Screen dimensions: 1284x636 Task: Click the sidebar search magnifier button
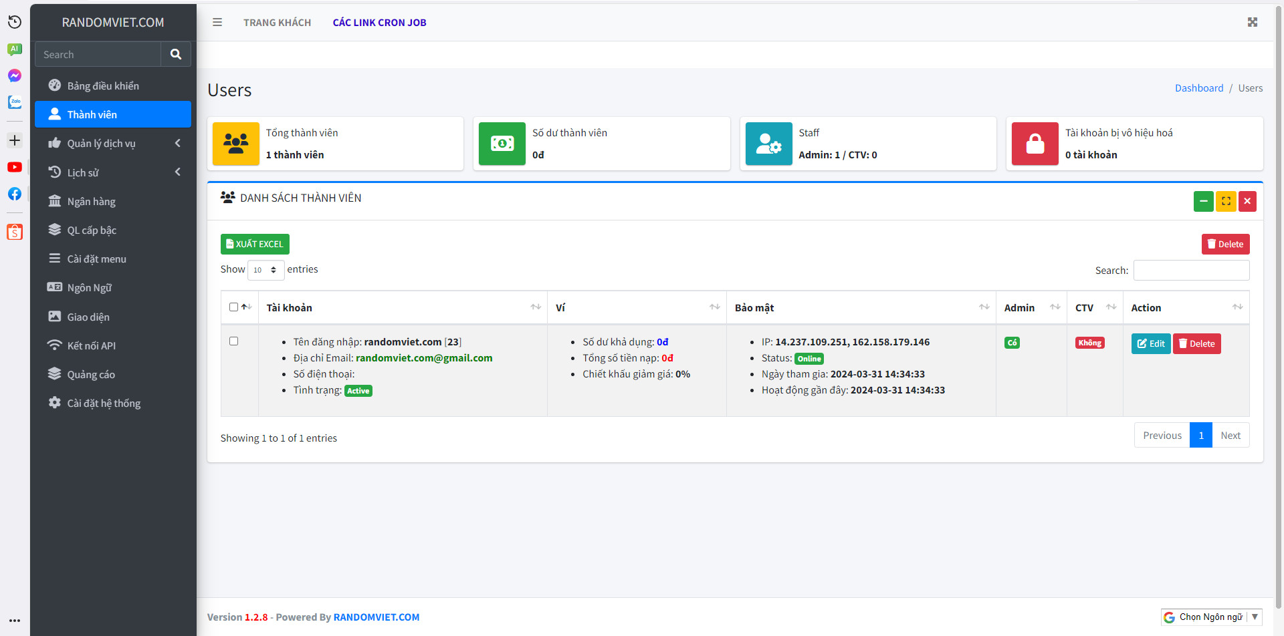click(x=176, y=54)
